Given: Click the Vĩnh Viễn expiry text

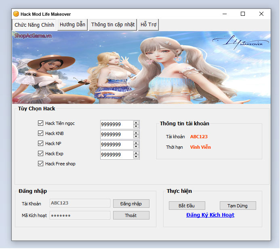Looking at the screenshot, I should tap(200, 147).
